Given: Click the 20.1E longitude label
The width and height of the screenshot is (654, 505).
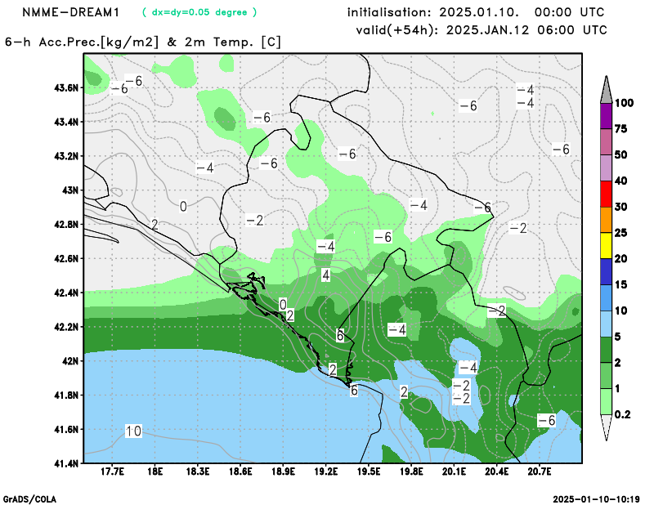Looking at the screenshot, I should (x=455, y=471).
